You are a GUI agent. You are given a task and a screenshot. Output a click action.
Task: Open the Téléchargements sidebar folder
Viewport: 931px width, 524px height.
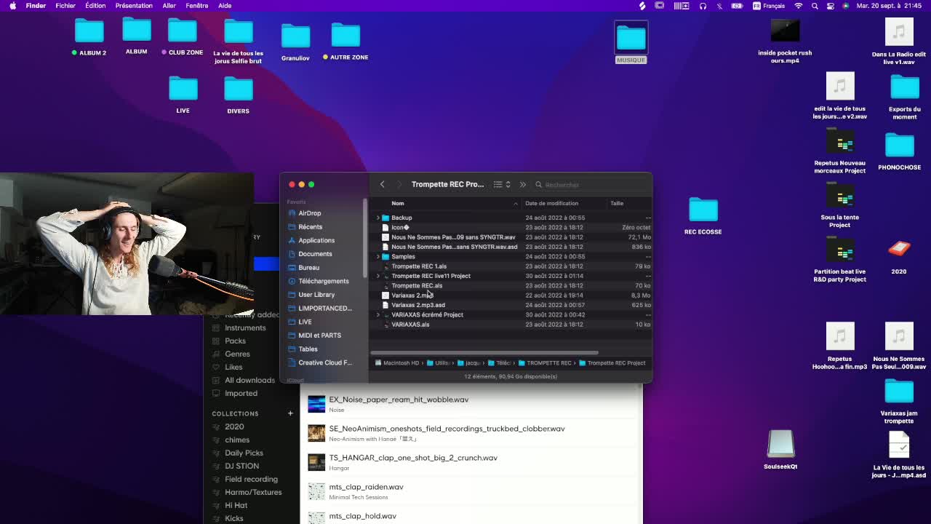323,281
